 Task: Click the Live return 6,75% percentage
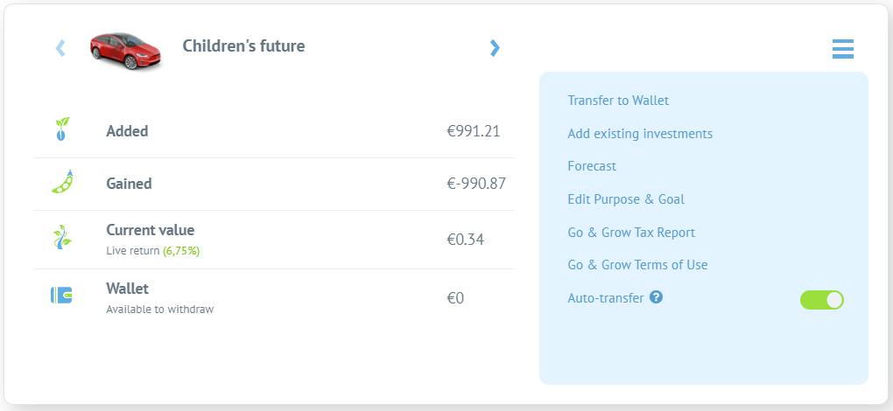(182, 251)
